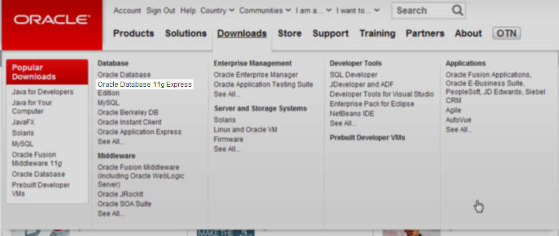Open the Store menu
559x236 pixels.
(289, 34)
